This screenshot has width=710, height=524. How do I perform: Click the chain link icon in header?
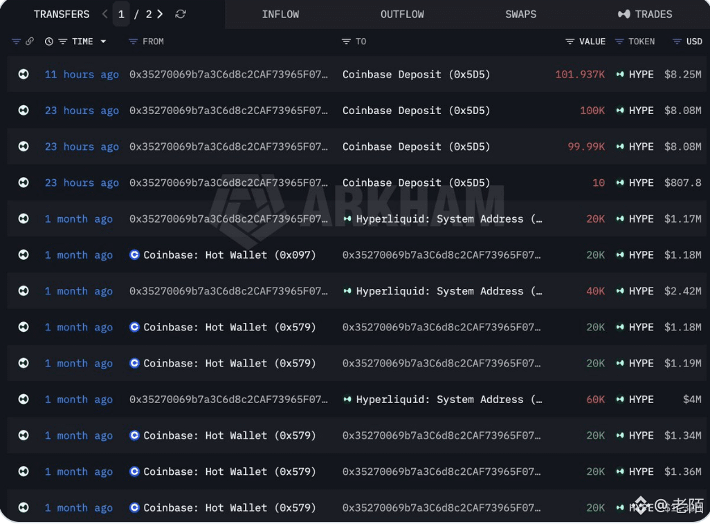[30, 41]
